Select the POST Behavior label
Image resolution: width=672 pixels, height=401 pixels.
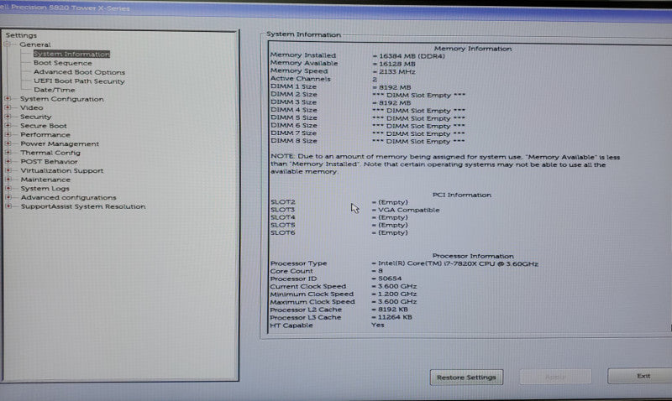[49, 162]
